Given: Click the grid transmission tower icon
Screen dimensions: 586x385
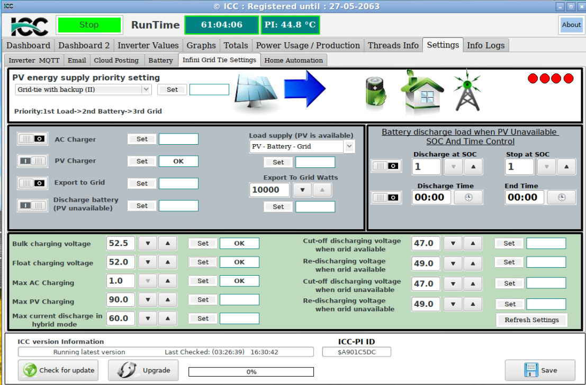Looking at the screenshot, I should tap(465, 91).
